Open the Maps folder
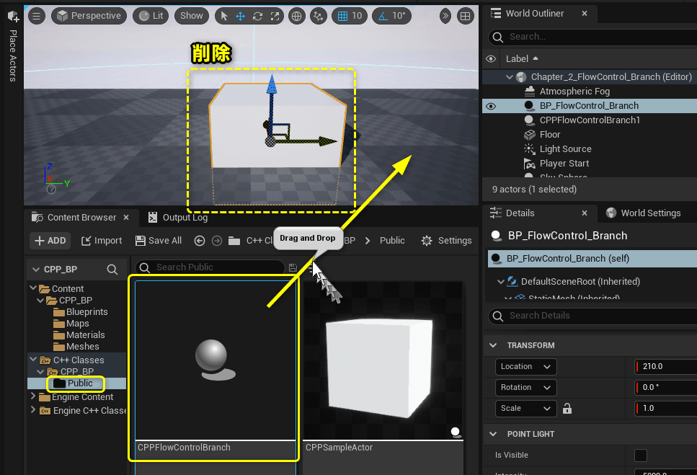Screen dimensions: 697x475 pyautogui.click(x=71, y=324)
